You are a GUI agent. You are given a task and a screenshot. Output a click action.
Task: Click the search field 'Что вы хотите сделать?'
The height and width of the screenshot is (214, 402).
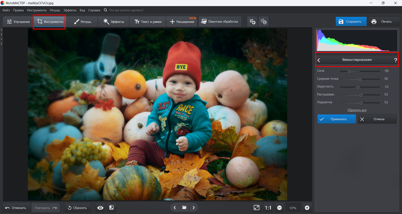tap(126, 10)
